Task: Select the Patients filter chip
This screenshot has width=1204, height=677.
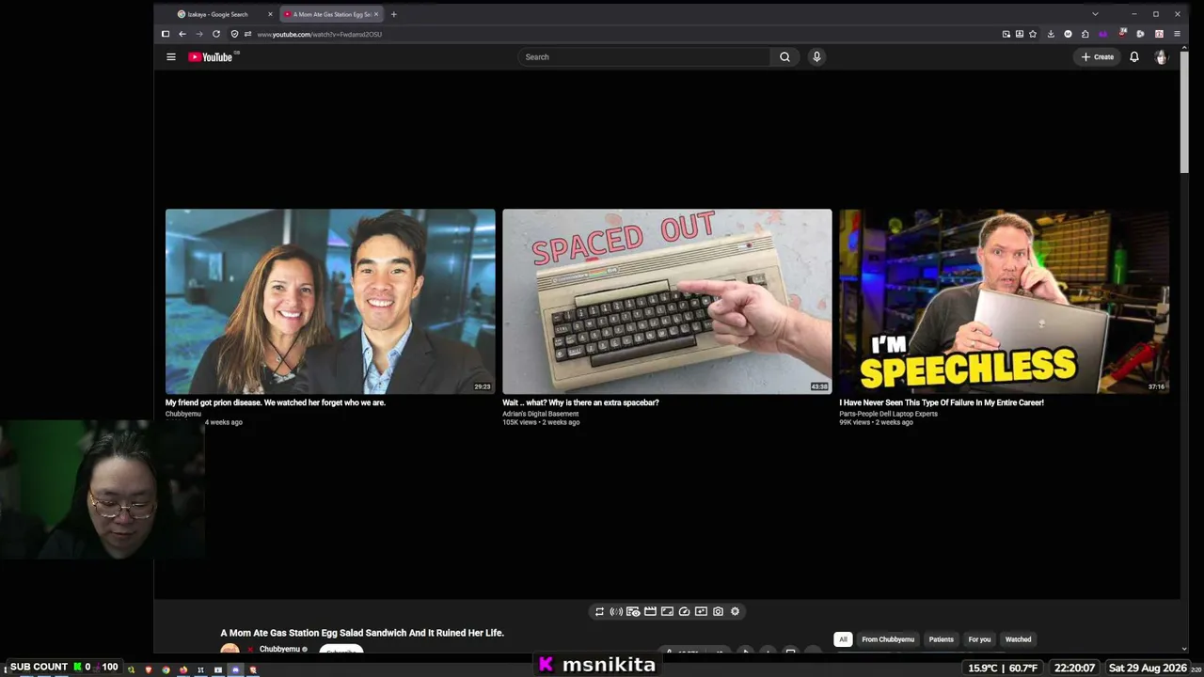Action: [941, 639]
